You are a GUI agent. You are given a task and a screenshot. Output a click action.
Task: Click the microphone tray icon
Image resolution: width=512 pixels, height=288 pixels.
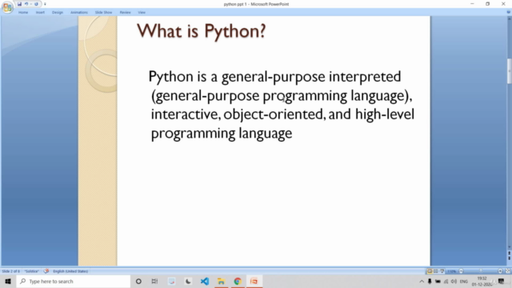click(430, 282)
